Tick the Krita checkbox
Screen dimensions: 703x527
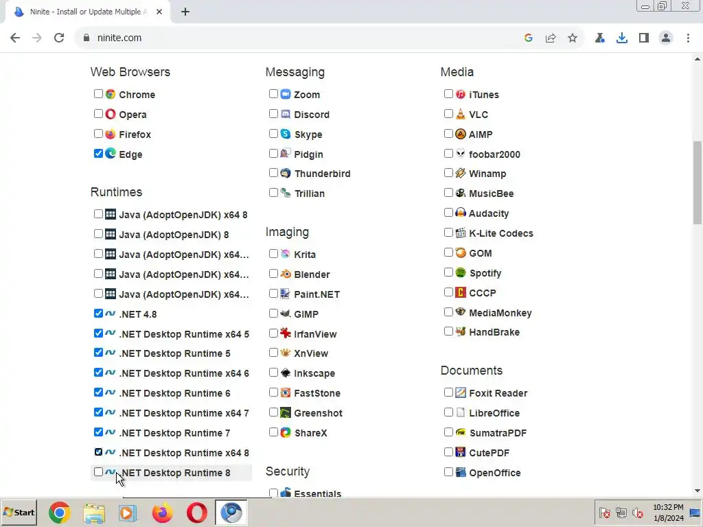273,254
